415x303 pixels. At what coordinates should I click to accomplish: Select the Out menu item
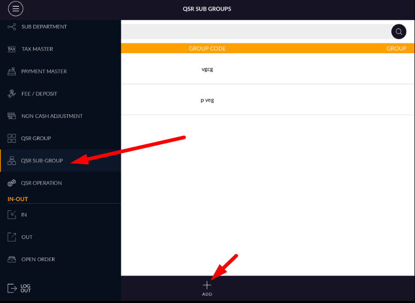tap(27, 237)
